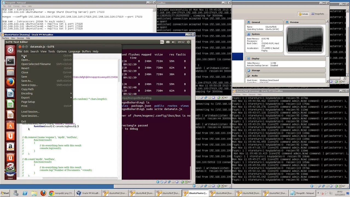Open Format menu in MongoDB Notepad
350x197 pixels.
(x=16, y=6)
